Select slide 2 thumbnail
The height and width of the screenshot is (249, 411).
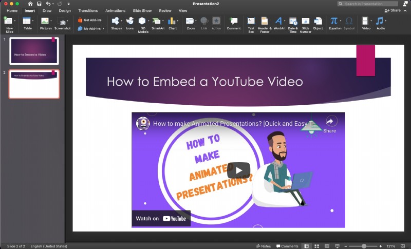coord(34,84)
